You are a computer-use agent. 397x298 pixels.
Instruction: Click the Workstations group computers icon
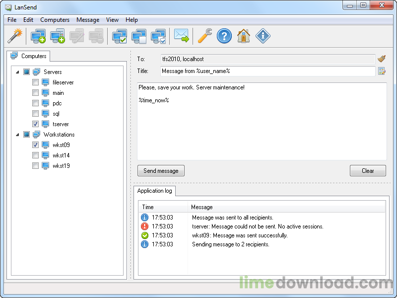pyautogui.click(x=36, y=134)
